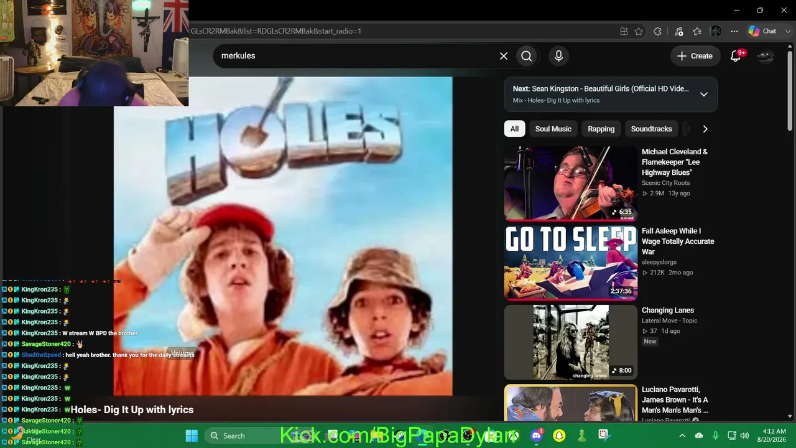Screen dimensions: 796x448
Task: Open the YouTube account avatar menu
Action: click(x=765, y=56)
